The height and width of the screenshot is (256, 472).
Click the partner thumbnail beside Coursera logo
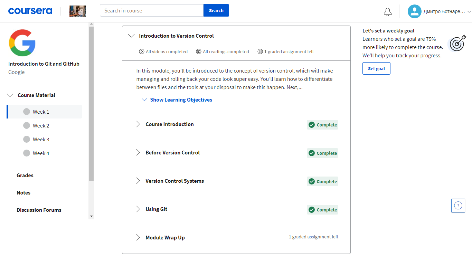point(78,11)
